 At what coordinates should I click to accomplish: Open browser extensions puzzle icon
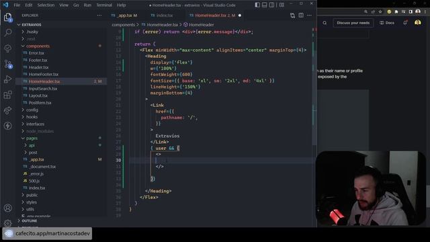coord(396,11)
